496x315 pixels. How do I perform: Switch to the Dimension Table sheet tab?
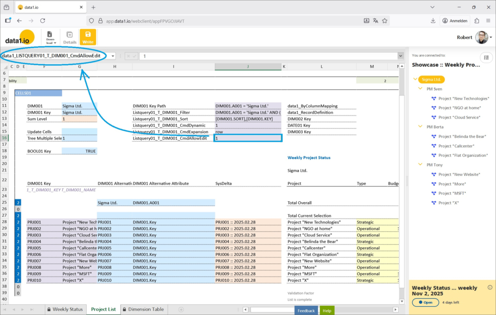(x=145, y=309)
